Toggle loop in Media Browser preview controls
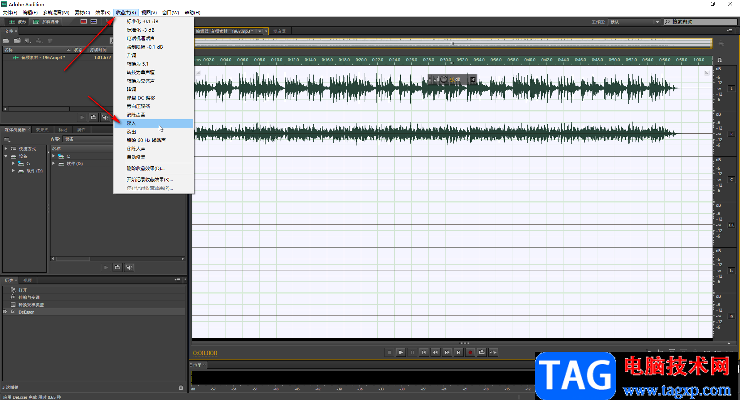Screen dimensions: 740x400 118,267
